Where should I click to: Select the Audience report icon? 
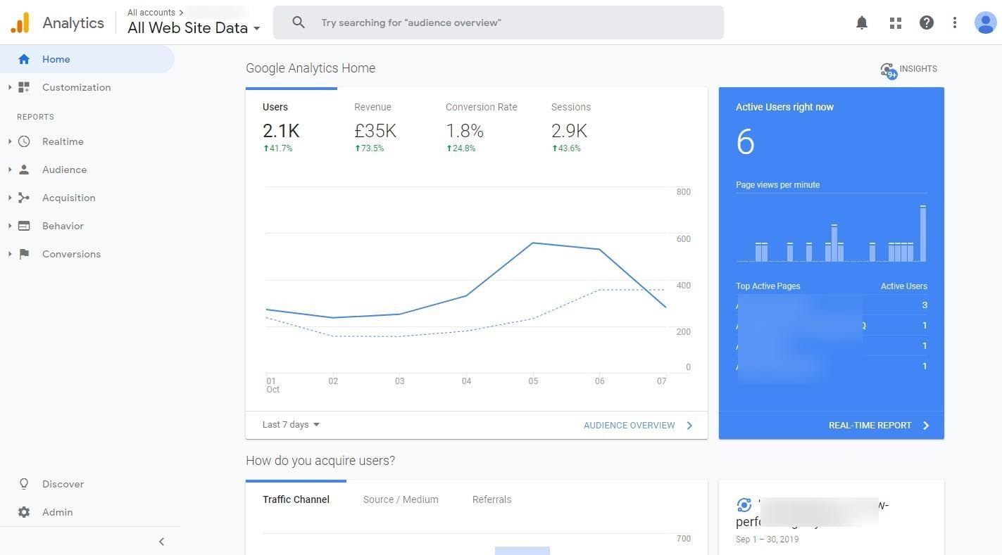[25, 170]
